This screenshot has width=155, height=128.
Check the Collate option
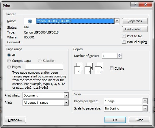pos(111,68)
